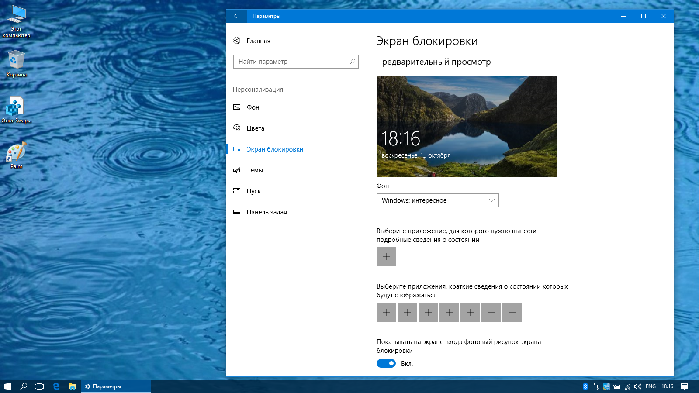The width and height of the screenshot is (699, 393).
Task: Click the lock screen preview image
Action: 467,126
